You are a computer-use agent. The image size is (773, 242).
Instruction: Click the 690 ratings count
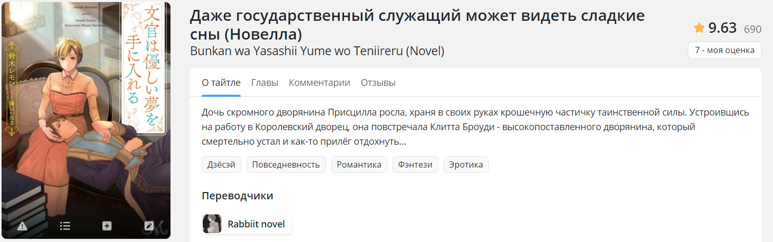[753, 29]
